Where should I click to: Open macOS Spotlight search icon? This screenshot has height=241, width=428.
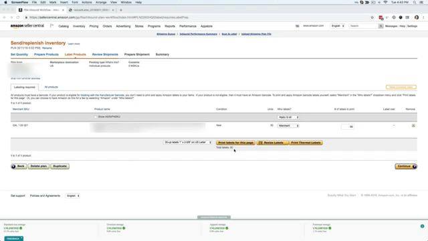coord(415,3)
